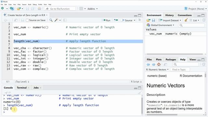Click the Help pane horizontal scrollbar
The width and height of the screenshot is (208, 117).
[162, 115]
